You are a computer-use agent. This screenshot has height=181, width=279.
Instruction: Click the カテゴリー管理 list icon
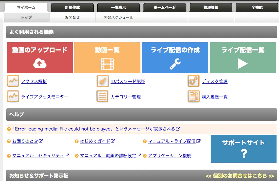tap(103, 97)
